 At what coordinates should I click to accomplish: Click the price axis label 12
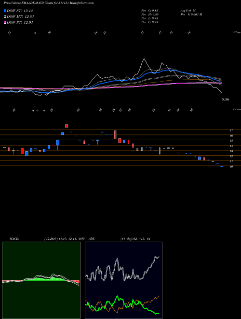(x=231, y=156)
